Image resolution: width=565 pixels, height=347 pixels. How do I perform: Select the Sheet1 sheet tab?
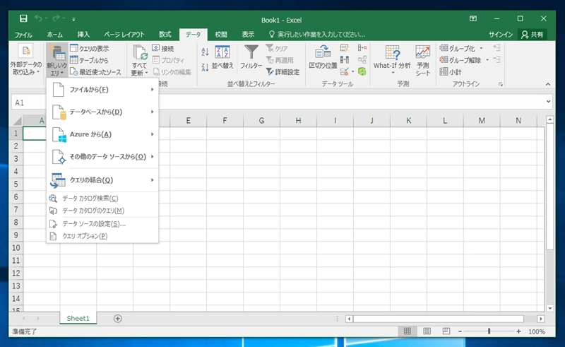78,318
